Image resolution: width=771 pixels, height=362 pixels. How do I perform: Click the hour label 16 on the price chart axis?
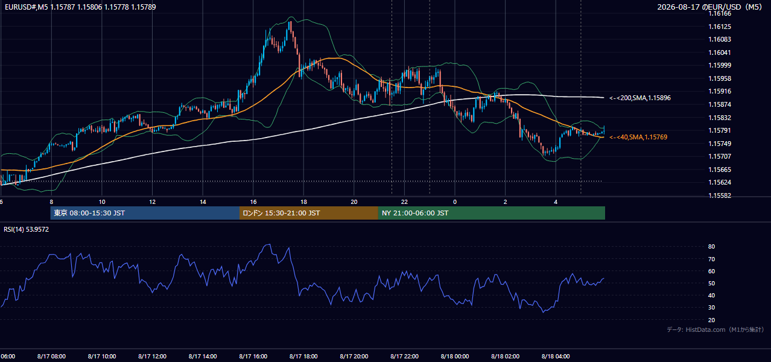point(253,202)
